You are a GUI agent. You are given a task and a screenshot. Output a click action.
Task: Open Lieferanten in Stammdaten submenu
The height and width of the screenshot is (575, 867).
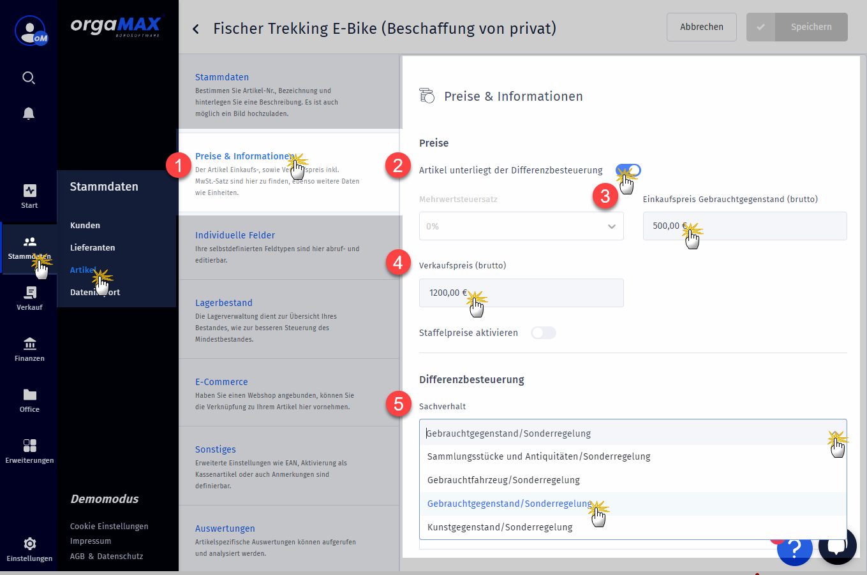(93, 247)
